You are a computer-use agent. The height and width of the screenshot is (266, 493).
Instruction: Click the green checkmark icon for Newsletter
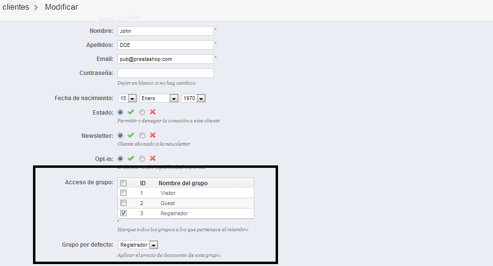pyautogui.click(x=131, y=135)
